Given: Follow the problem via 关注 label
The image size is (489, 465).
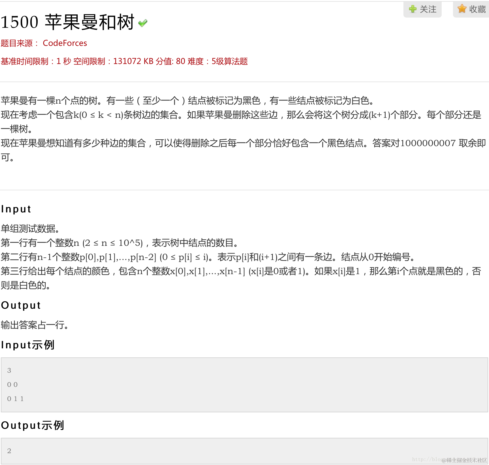Looking at the screenshot, I should (x=428, y=9).
